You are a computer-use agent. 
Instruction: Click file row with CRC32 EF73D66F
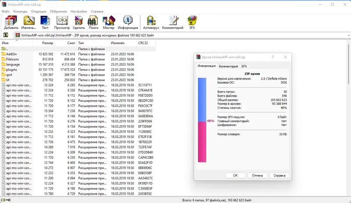(x=78, y=126)
